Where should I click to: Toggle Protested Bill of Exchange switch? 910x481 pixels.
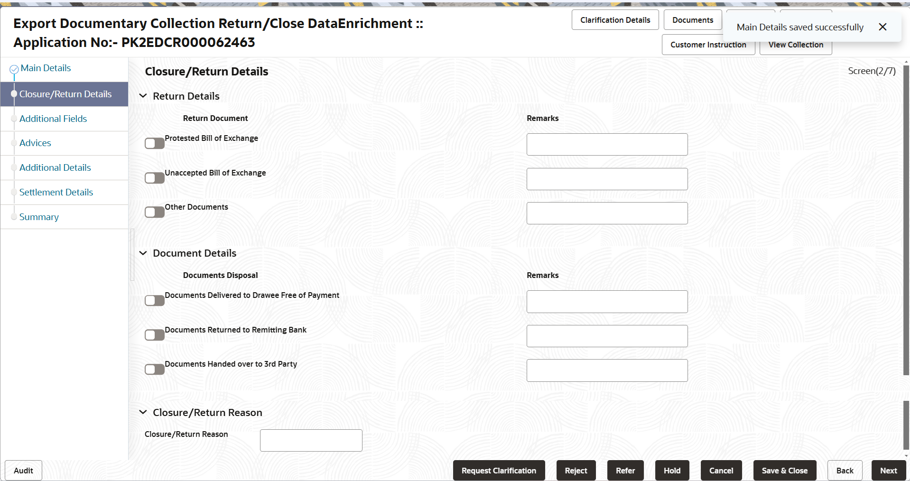tap(155, 143)
